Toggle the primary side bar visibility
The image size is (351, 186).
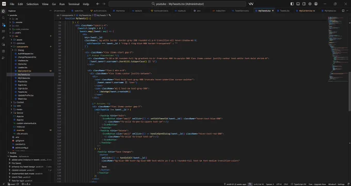(292, 4)
